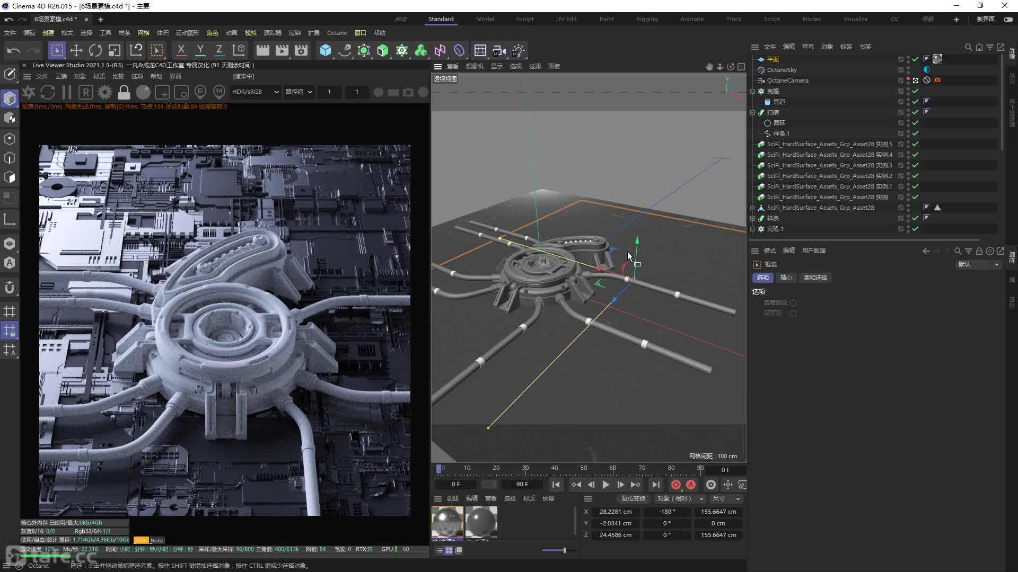Open the 文件 menu in main menu bar
The width and height of the screenshot is (1018, 572).
point(10,33)
